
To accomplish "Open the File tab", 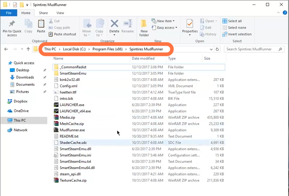I will pos(9,13).
